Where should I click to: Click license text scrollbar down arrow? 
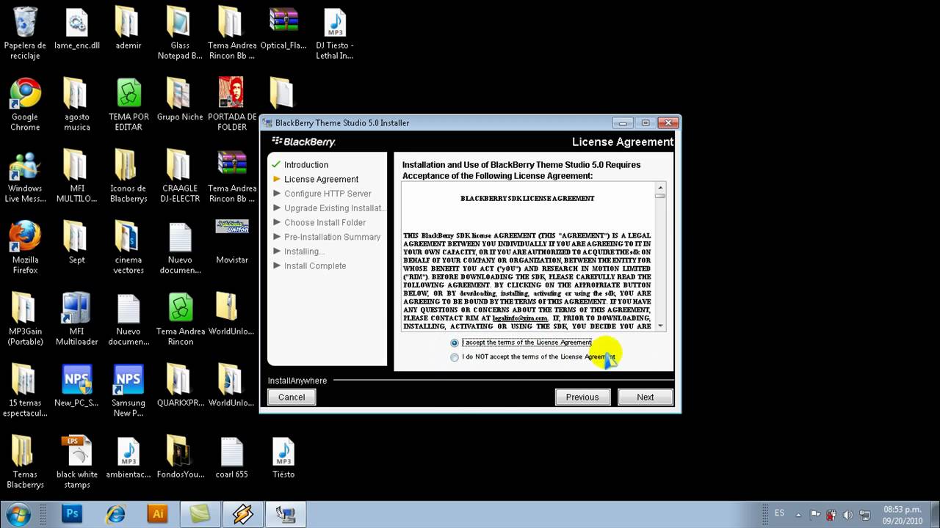[x=660, y=326]
